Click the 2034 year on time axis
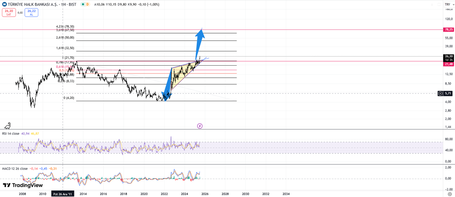 (x=286, y=194)
